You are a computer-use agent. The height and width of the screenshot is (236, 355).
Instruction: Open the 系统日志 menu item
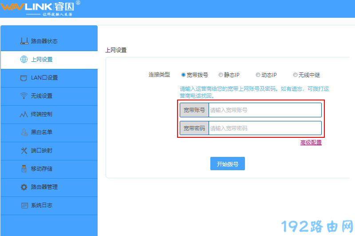(x=42, y=205)
